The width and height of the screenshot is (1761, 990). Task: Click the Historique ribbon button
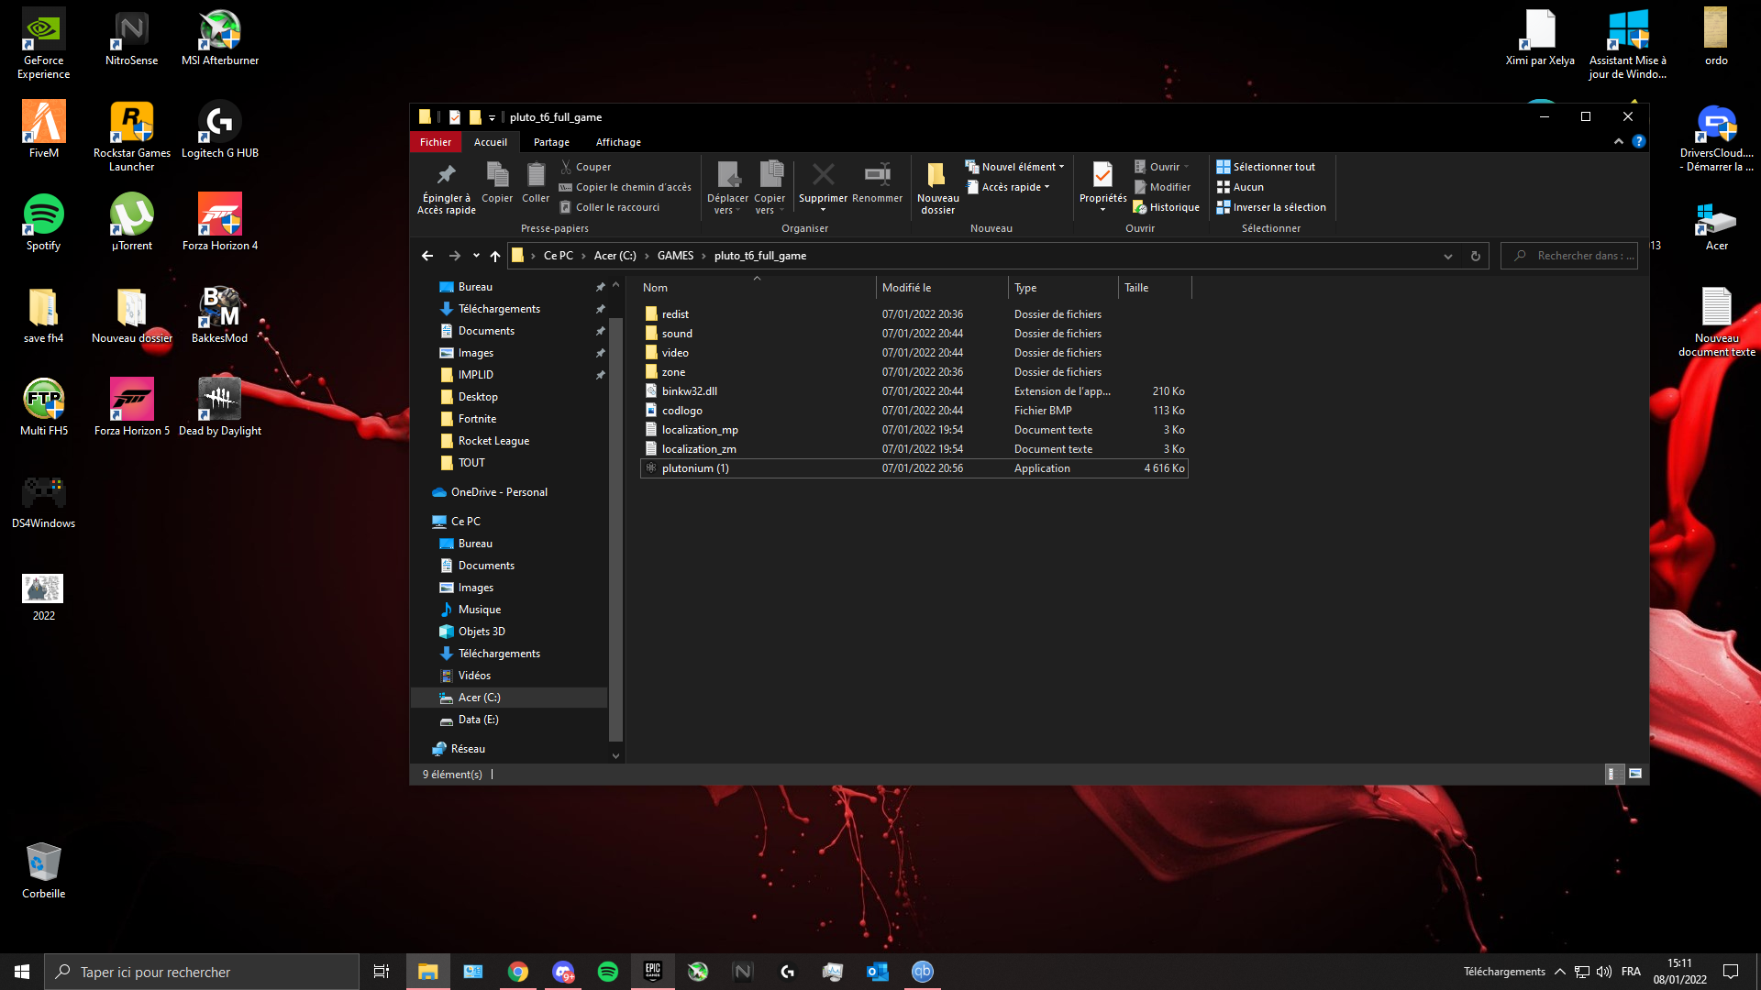(x=1166, y=207)
